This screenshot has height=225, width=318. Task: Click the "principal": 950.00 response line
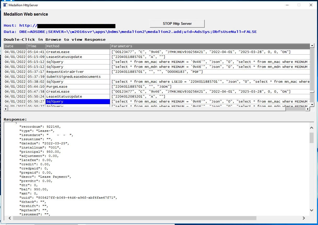40,152
